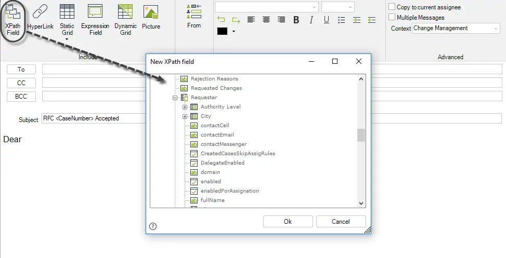The height and width of the screenshot is (258, 506).
Task: Insert an XPath Field
Action: (12, 20)
